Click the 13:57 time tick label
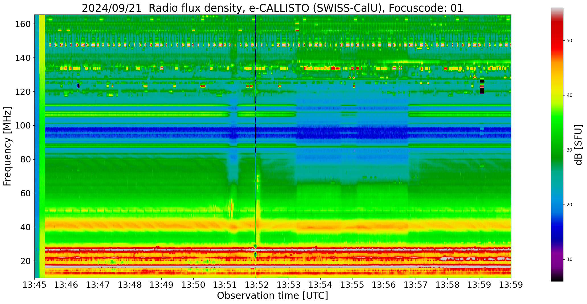The width and height of the screenshot is (587, 304). pos(416,285)
